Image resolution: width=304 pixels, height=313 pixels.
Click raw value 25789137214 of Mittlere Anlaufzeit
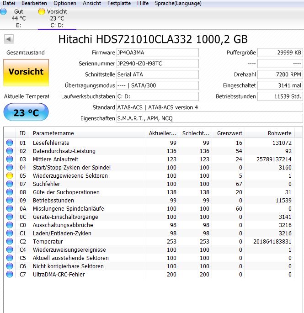(x=274, y=159)
